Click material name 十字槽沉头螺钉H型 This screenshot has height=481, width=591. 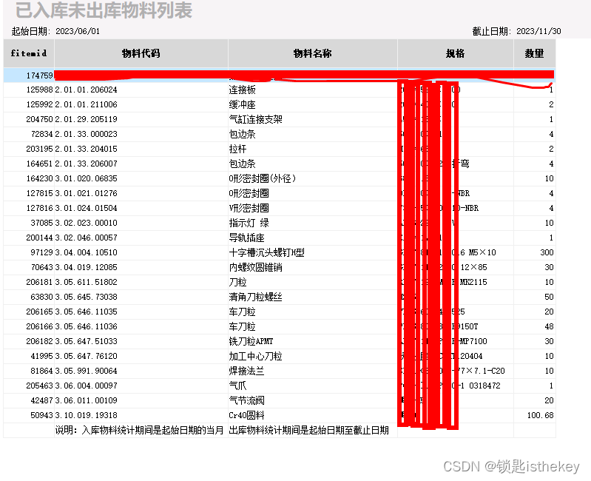266,252
